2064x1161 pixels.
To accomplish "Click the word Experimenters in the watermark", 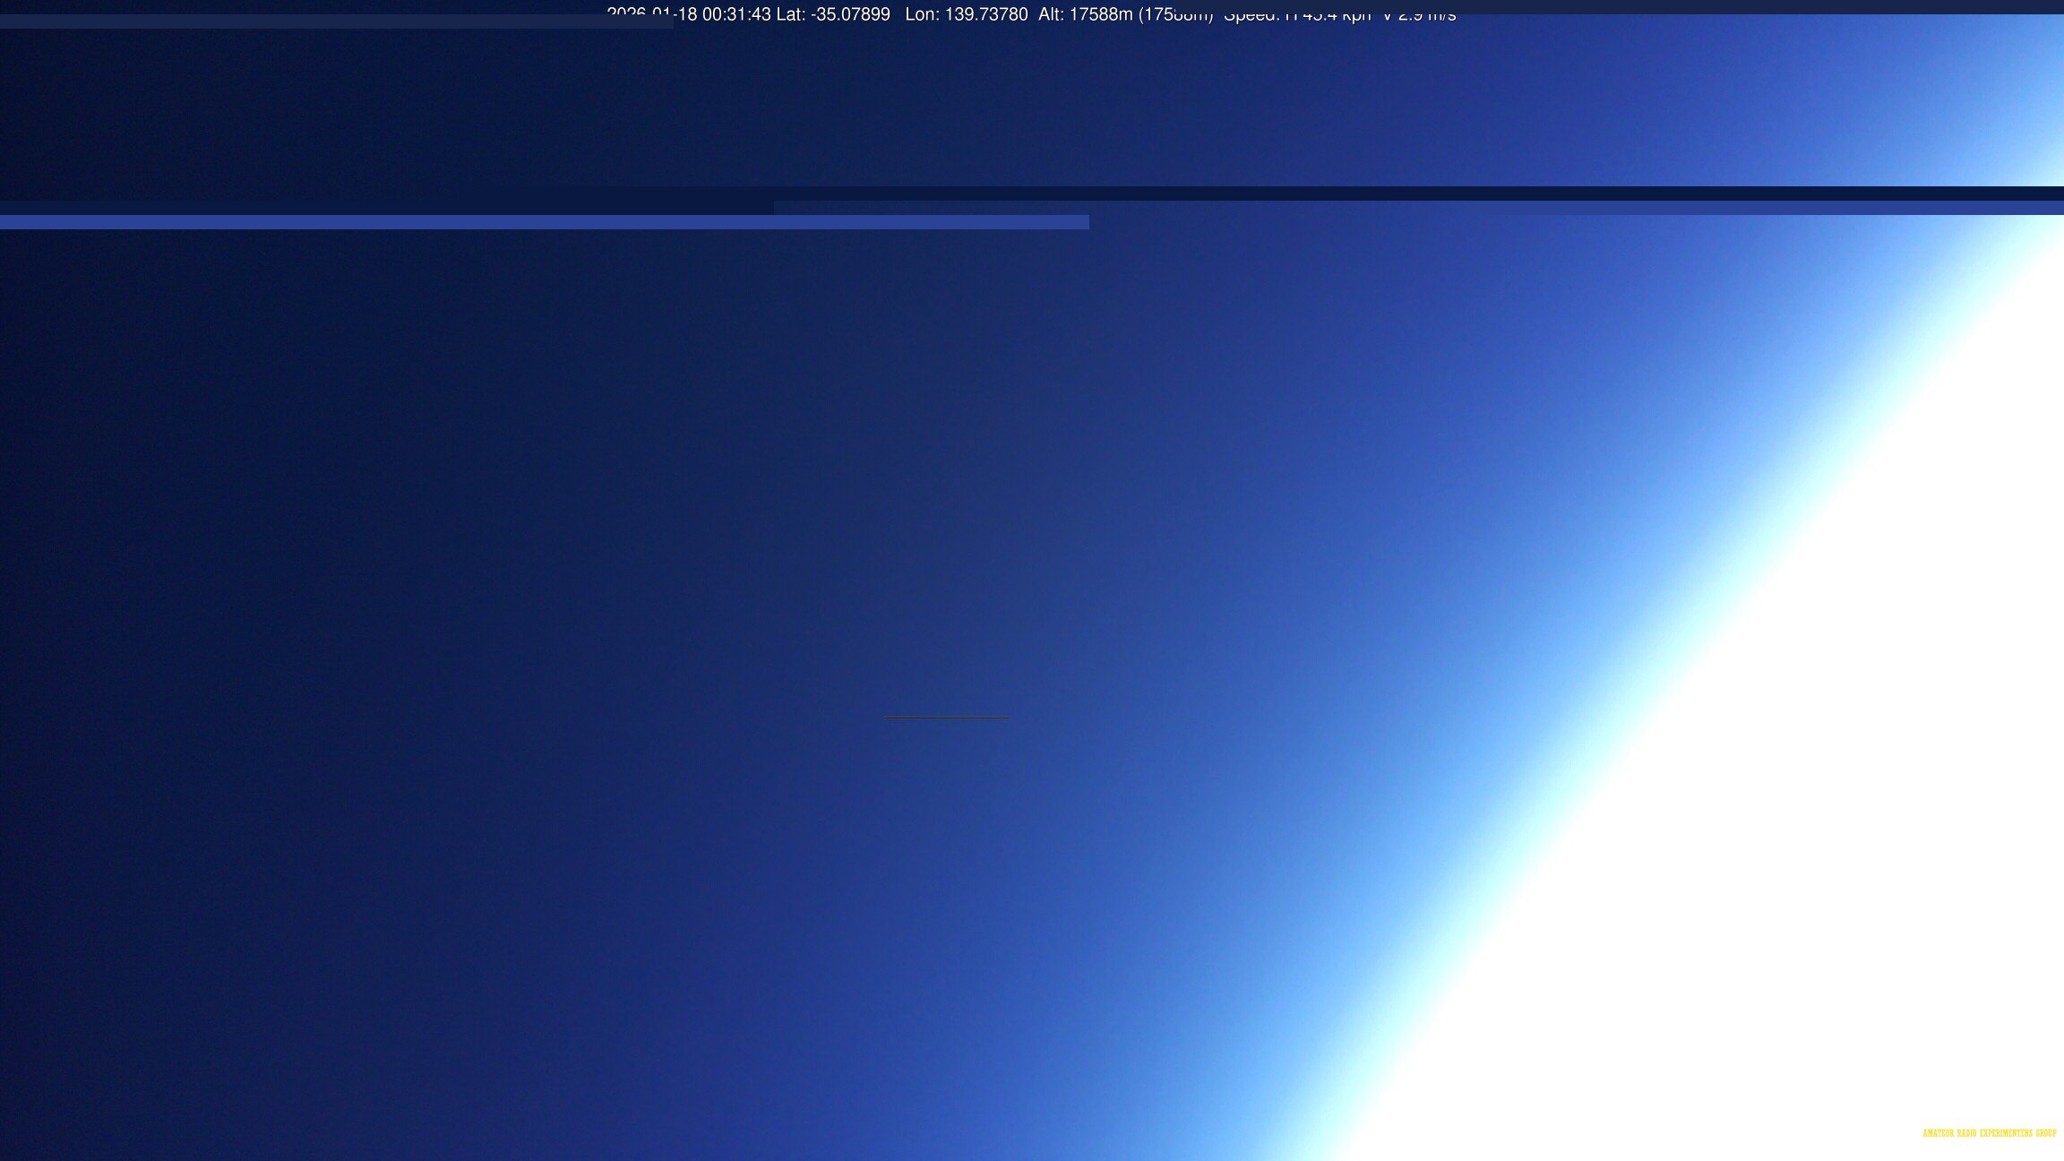I will [2006, 1133].
